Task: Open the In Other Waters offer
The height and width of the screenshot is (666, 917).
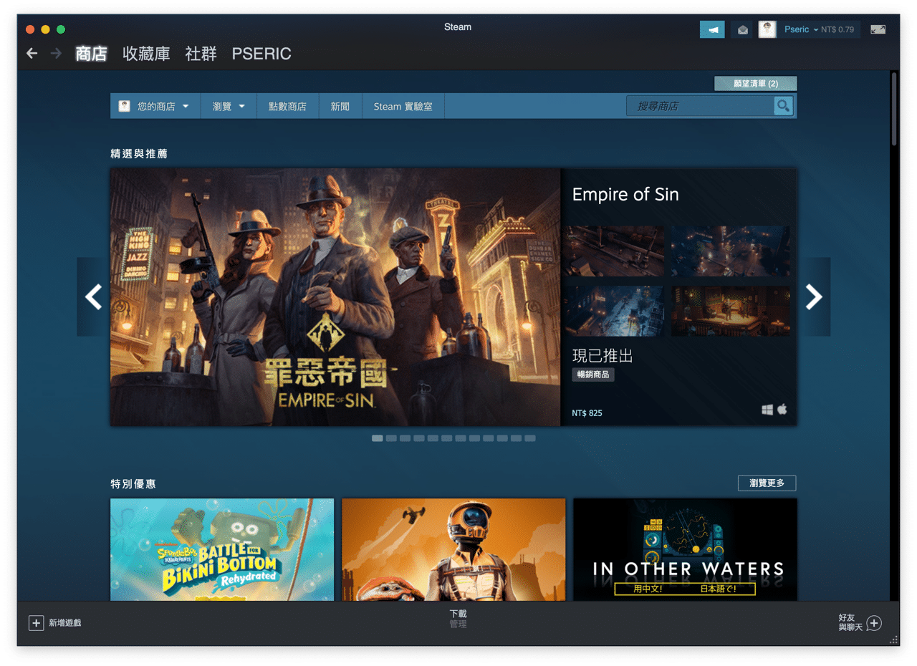Action: coord(685,549)
